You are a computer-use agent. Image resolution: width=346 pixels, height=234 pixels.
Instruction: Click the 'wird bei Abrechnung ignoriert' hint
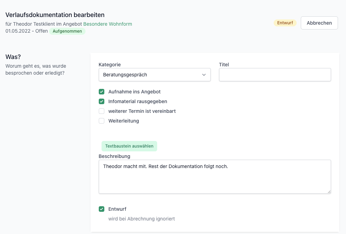point(142,219)
